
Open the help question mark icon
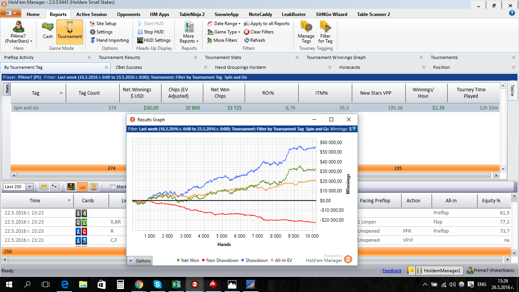tap(512, 13)
